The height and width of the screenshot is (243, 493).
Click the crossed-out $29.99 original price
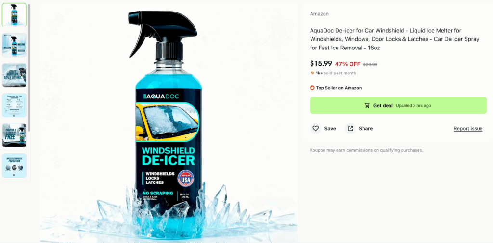coord(370,64)
